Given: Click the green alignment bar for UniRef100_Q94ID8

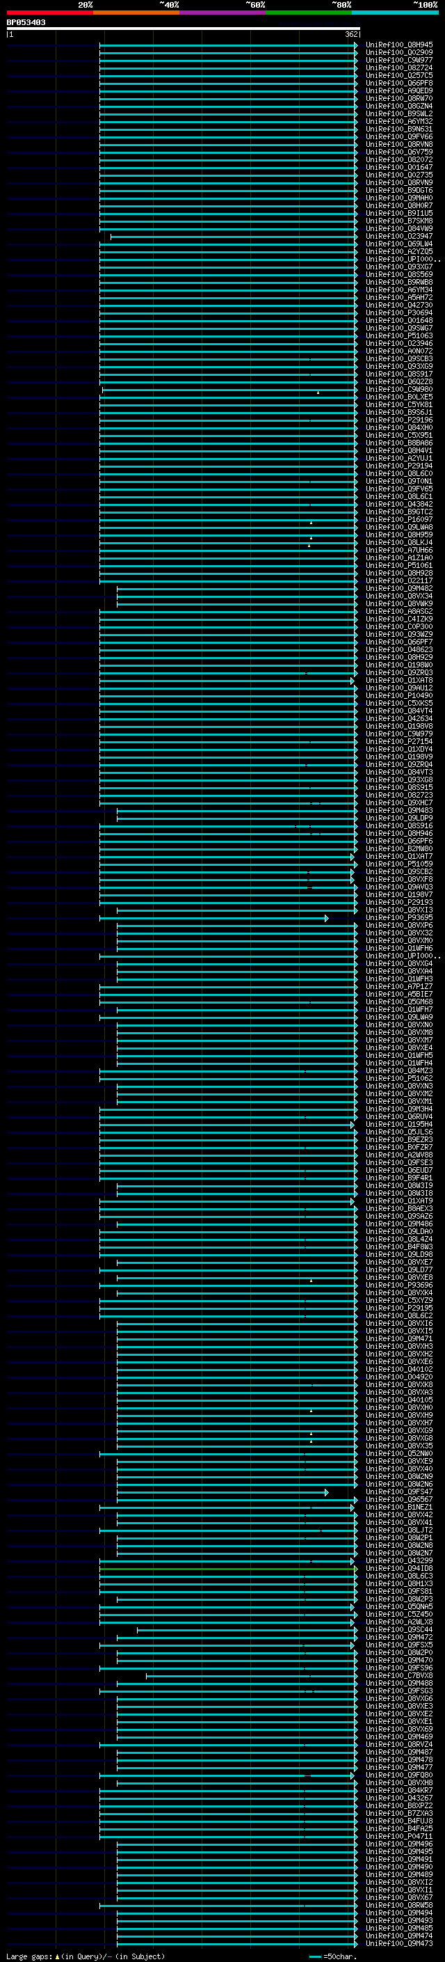Looking at the screenshot, I should [x=228, y=1569].
